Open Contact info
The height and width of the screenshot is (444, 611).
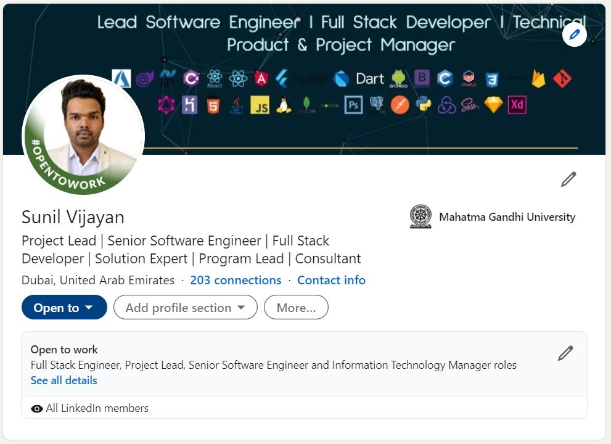[331, 280]
